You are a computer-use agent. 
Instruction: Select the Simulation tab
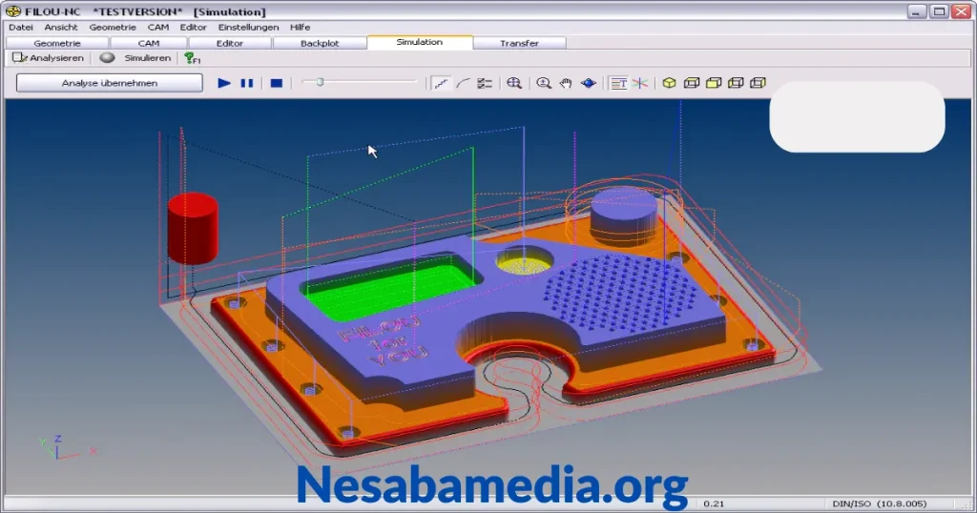pyautogui.click(x=420, y=42)
